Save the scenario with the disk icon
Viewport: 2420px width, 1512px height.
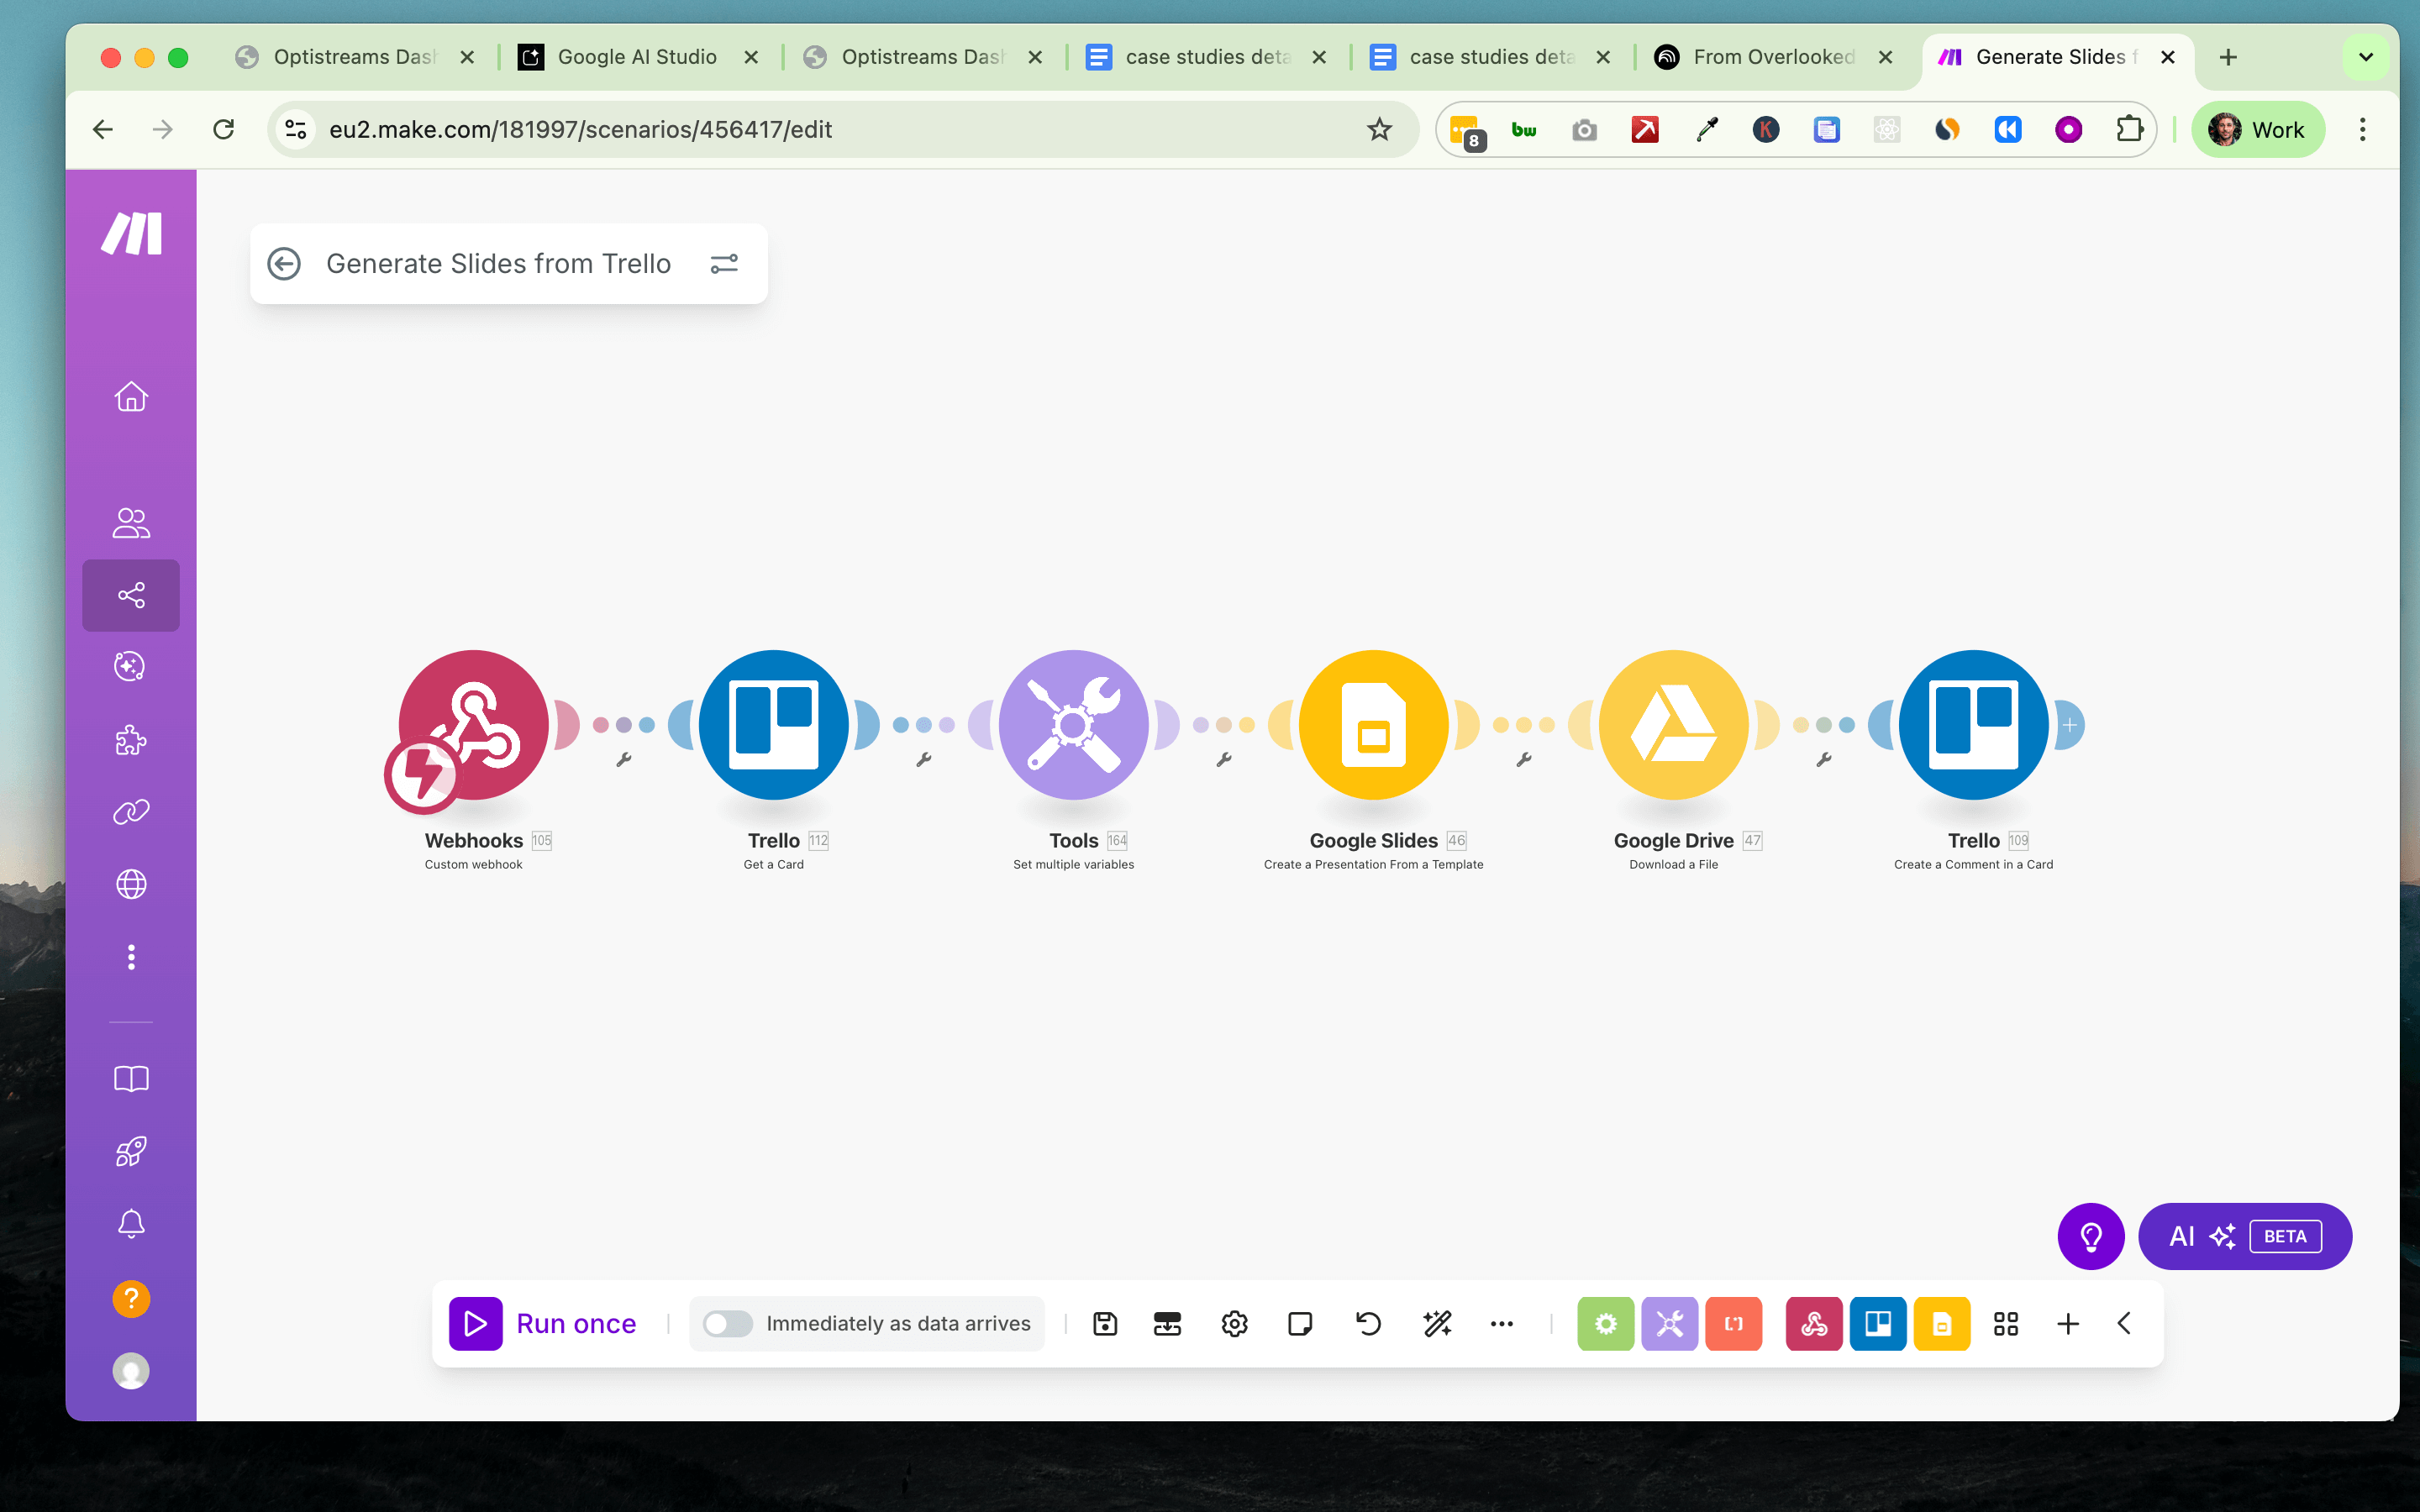click(x=1105, y=1324)
